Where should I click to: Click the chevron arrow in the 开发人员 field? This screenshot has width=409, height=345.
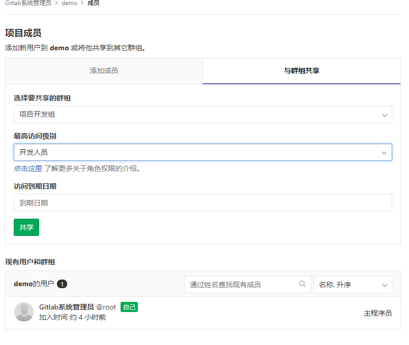(384, 153)
